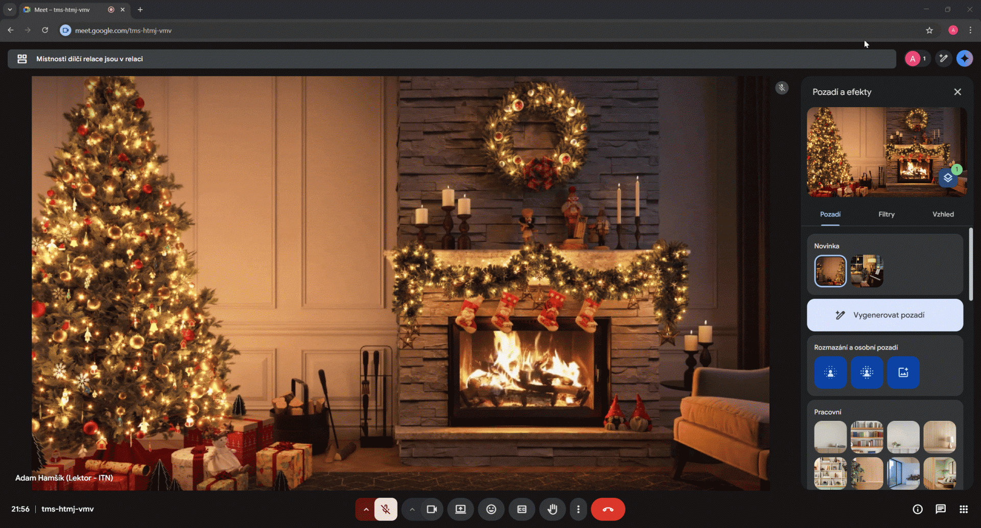
Task: Open meeting details info icon
Action: click(918, 509)
